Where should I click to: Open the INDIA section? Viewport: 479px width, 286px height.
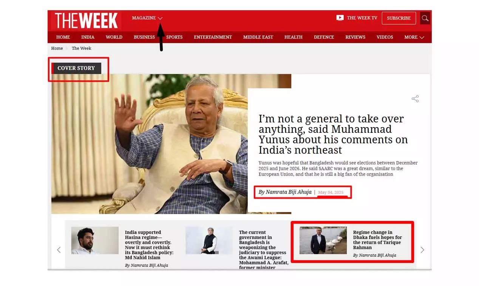click(x=88, y=37)
